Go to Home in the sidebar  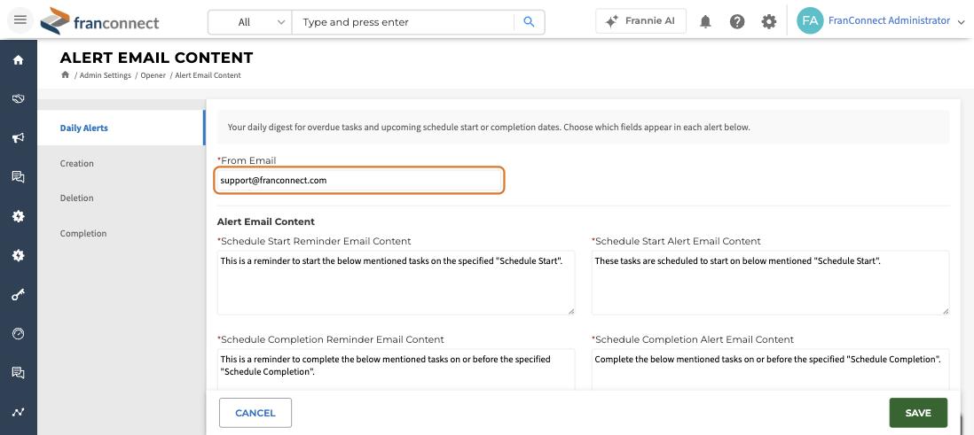(x=18, y=59)
